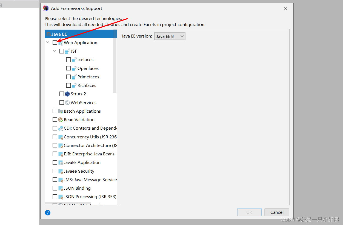Enable the JSON Processing checkbox
The width and height of the screenshot is (343, 225).
pos(55,196)
